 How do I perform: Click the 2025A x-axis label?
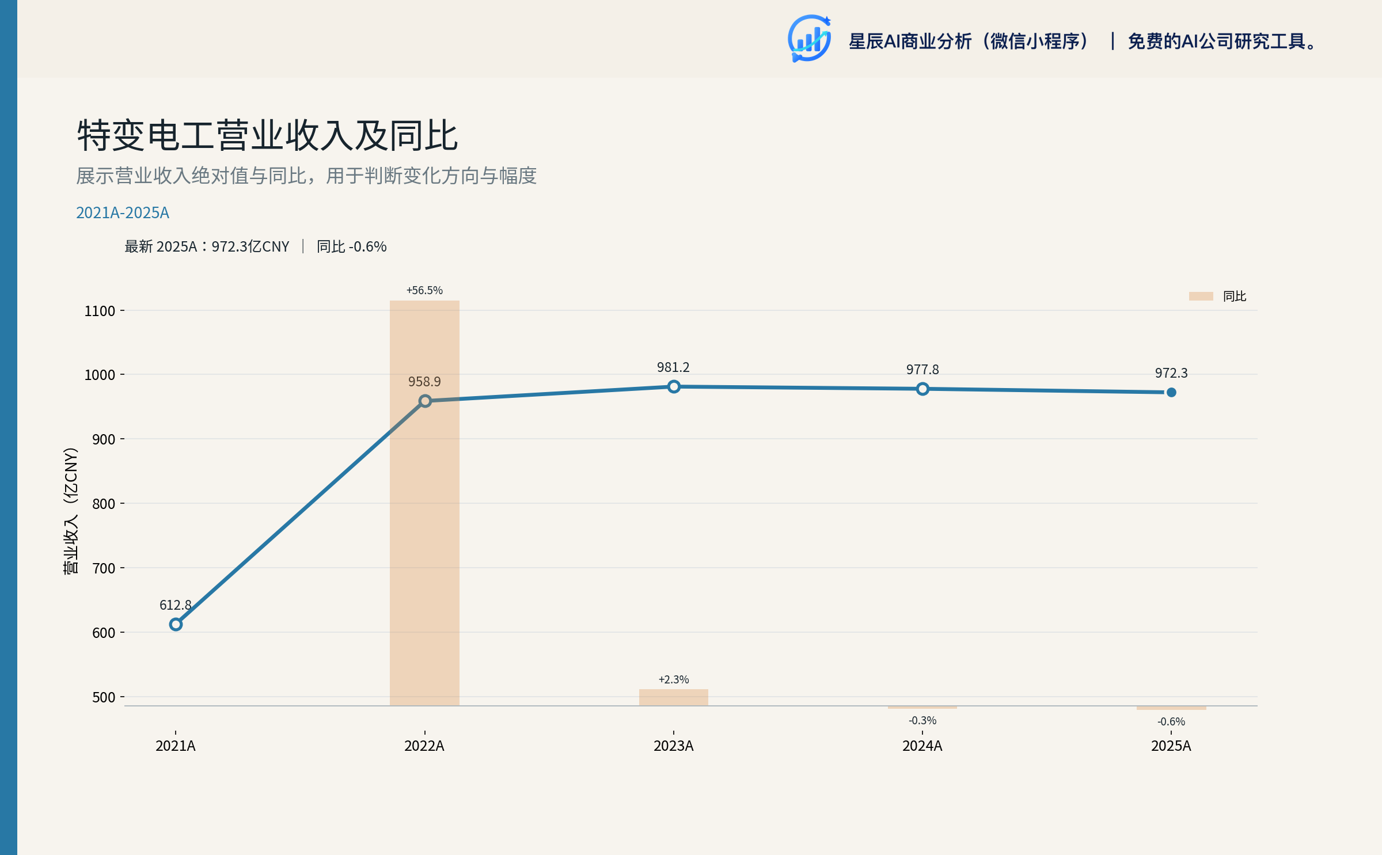tap(1171, 746)
